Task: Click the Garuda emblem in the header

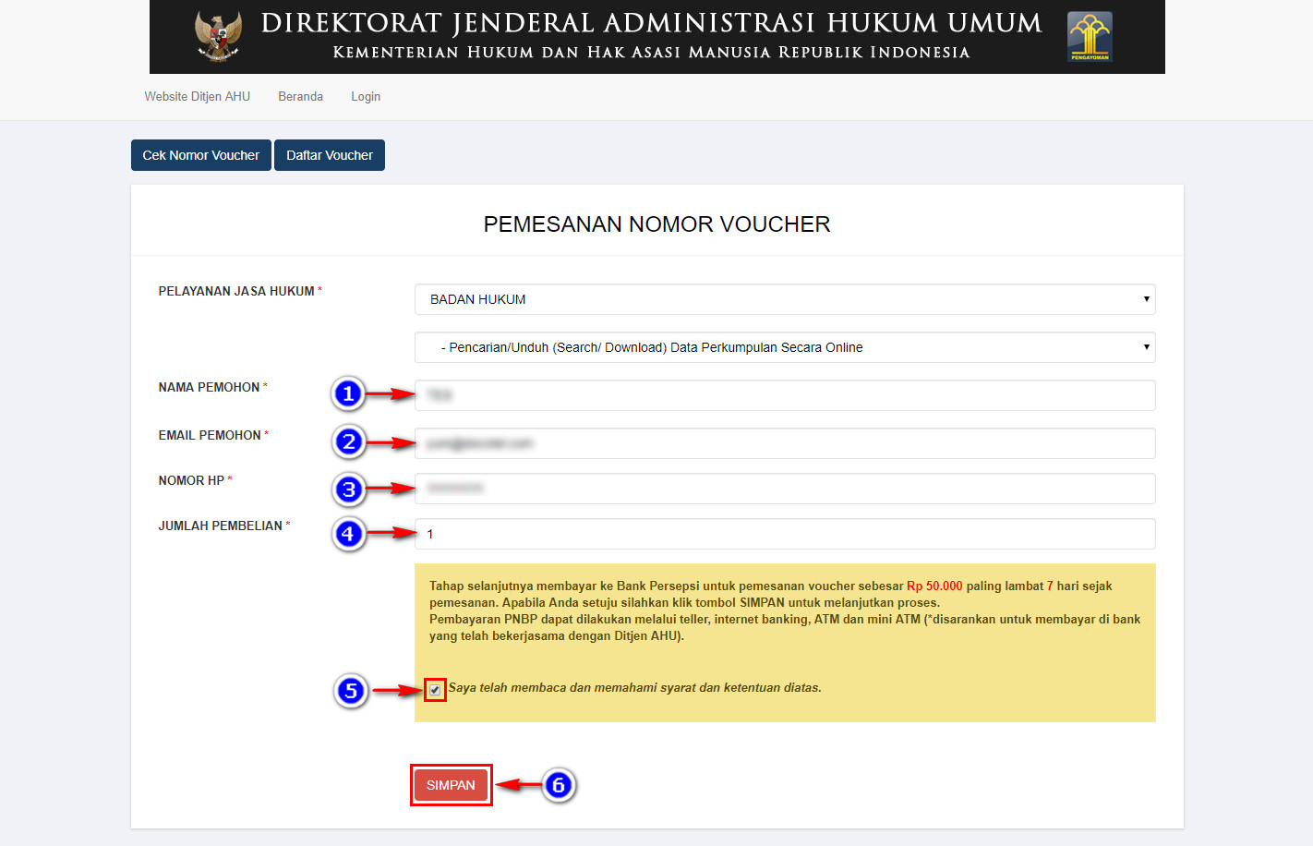Action: tap(218, 37)
